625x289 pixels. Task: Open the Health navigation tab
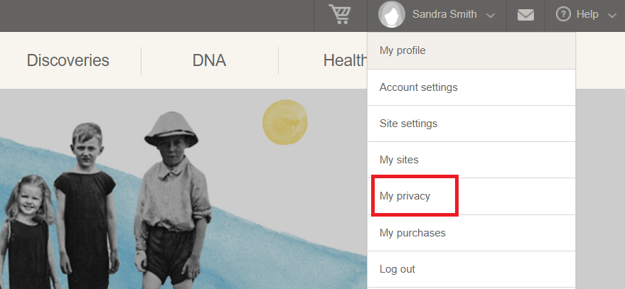coord(345,60)
